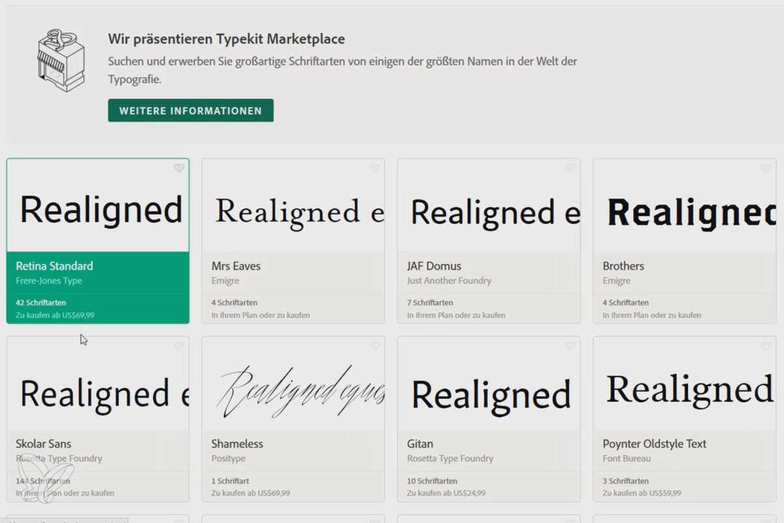Click '7 Schriftarten' on JAF Domus card
This screenshot has width=784, height=523.
430,303
